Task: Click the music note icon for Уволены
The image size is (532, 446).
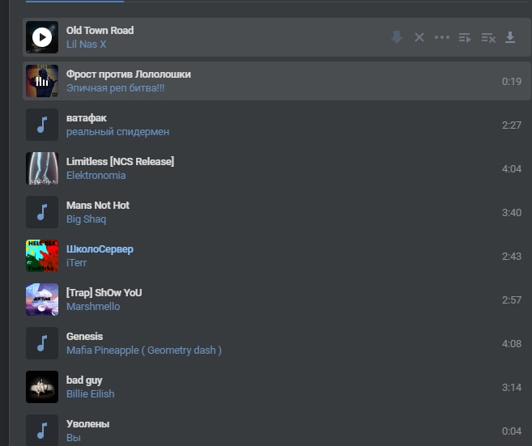Action: point(42,431)
